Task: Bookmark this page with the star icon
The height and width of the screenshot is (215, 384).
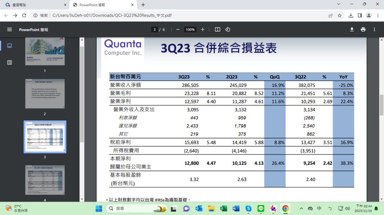Action: click(x=340, y=16)
